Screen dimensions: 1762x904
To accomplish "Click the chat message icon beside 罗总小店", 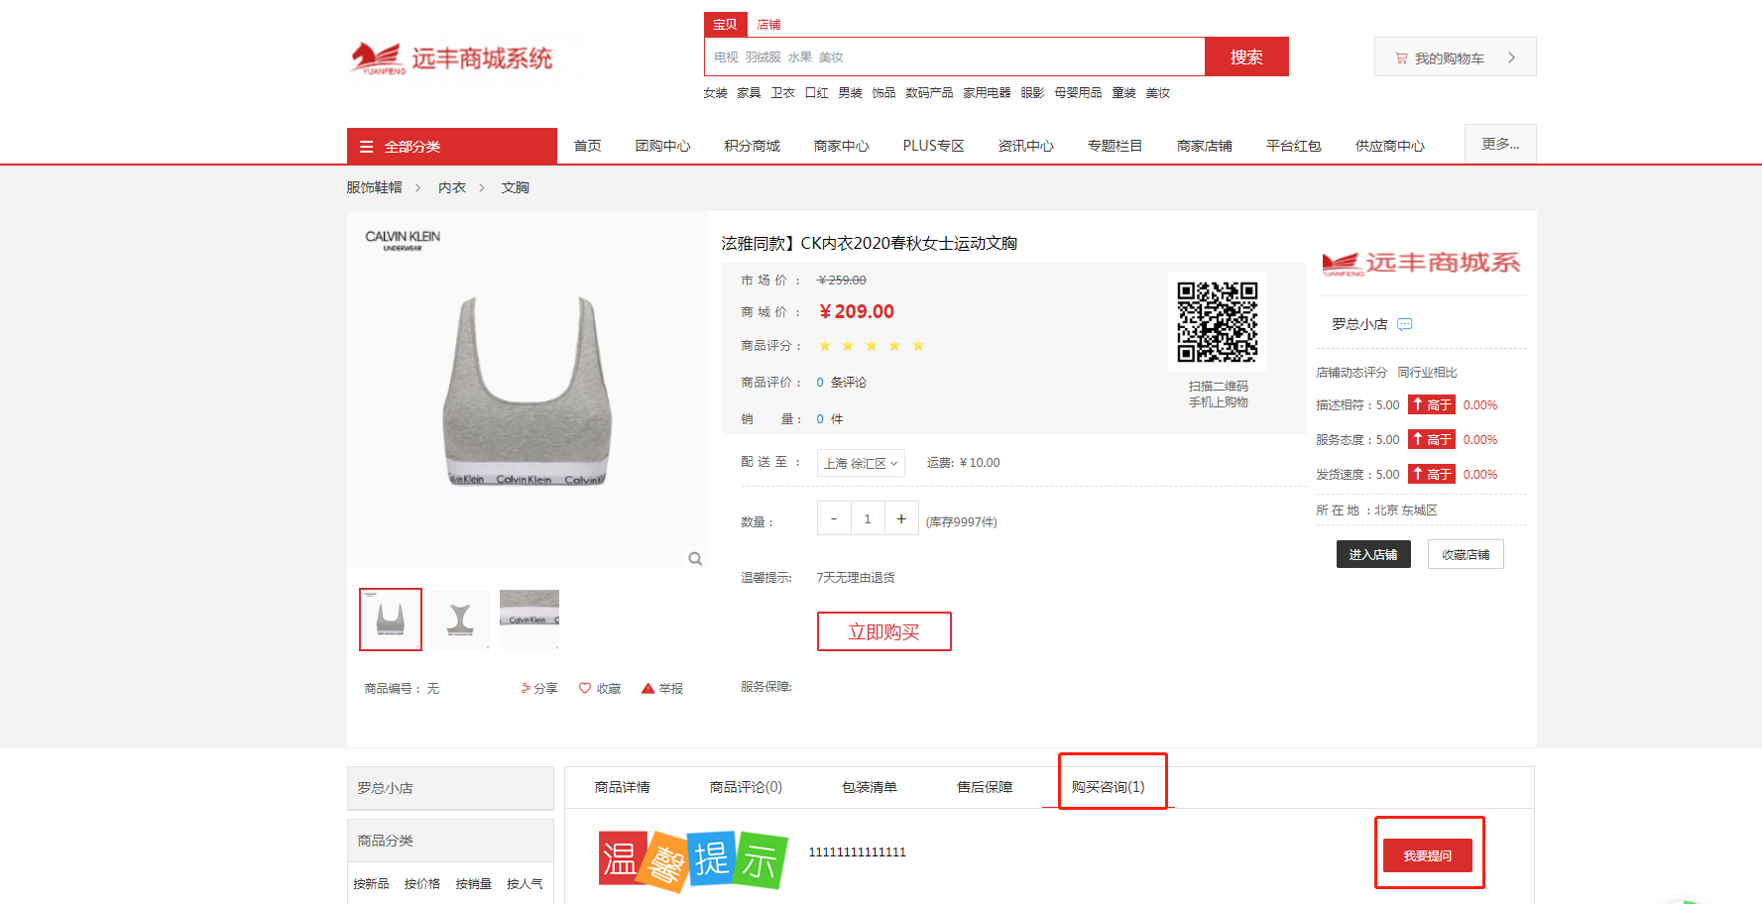I will pos(1404,324).
